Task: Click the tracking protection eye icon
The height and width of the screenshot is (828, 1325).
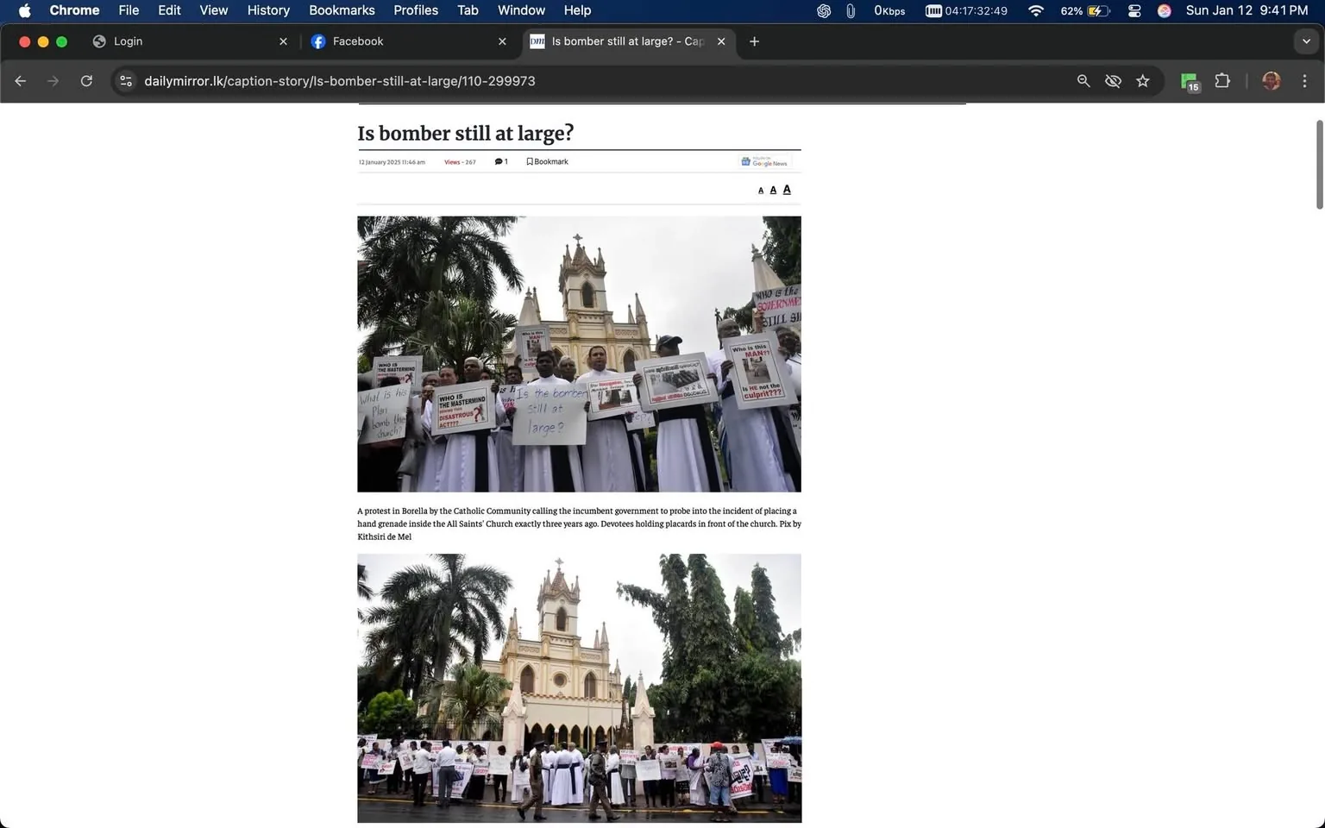Action: click(1113, 80)
